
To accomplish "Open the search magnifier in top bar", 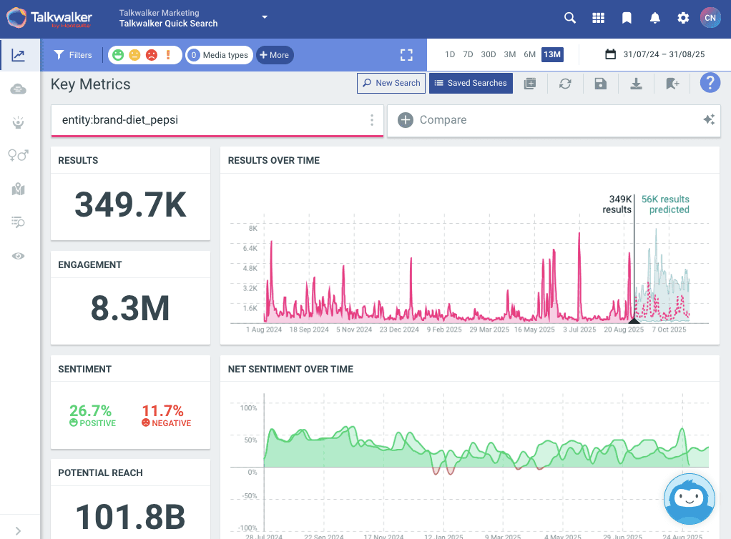I will (x=570, y=19).
